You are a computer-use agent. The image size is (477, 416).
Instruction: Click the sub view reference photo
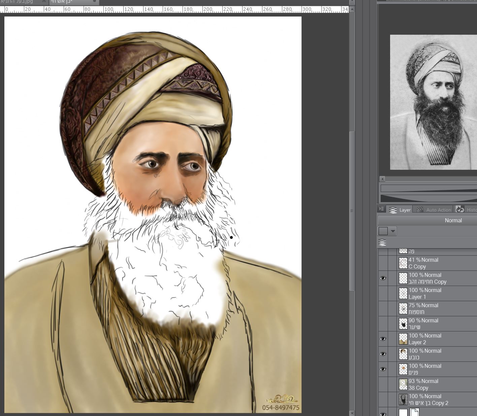433,102
